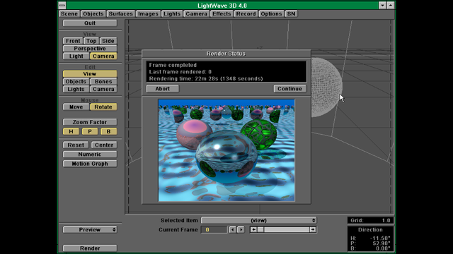Switch to Top view

91,41
